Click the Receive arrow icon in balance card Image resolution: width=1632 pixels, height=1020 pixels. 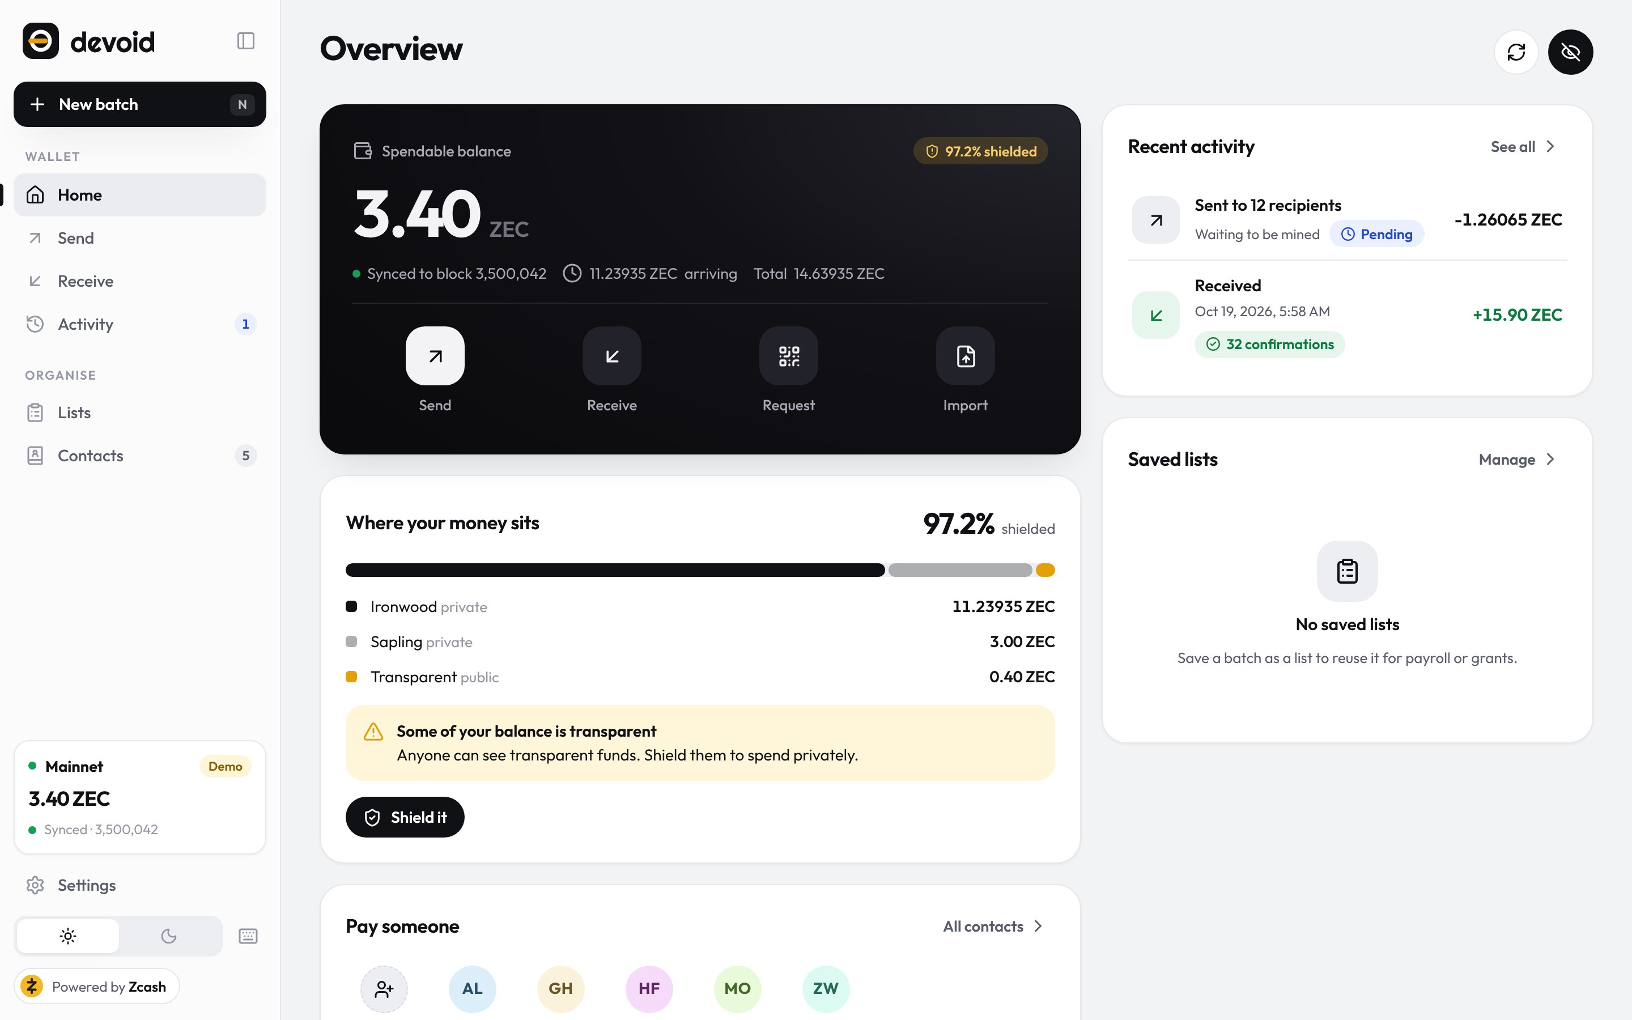coord(611,356)
